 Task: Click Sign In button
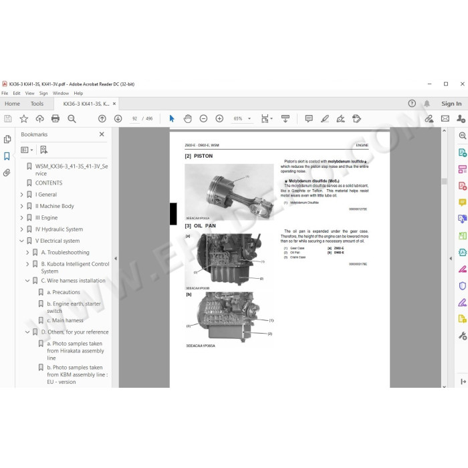tap(451, 104)
